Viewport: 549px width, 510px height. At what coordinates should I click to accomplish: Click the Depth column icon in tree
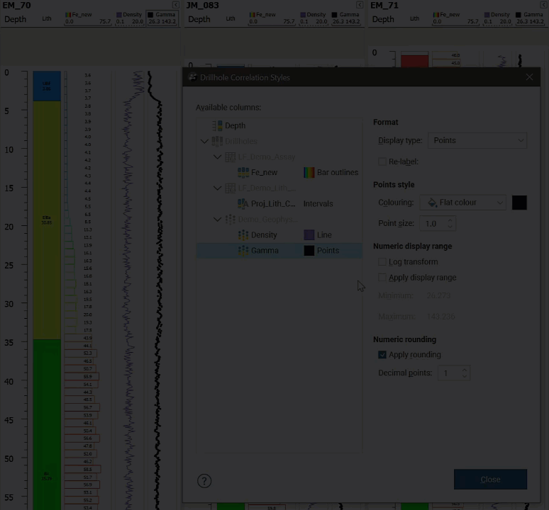coord(217,125)
